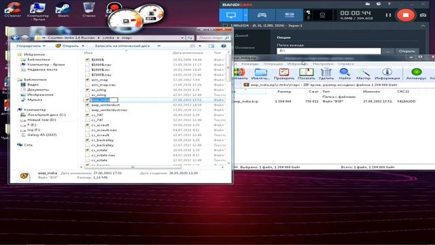This screenshot has width=435, height=245.
Task: Open WinRAR Команды menu
Action: [x=249, y=64]
